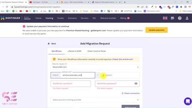Click the domain.com input field
The image size is (192, 108).
tap(78, 75)
